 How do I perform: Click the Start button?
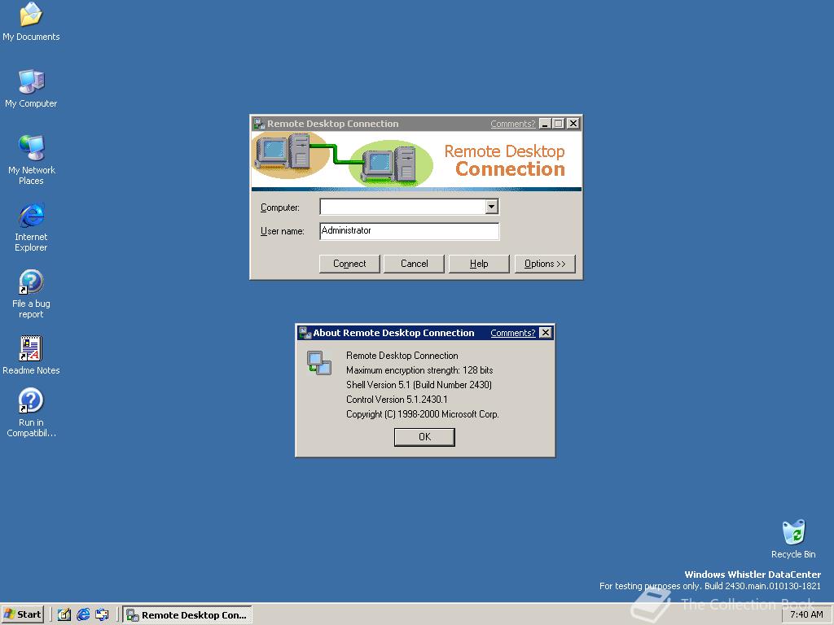pyautogui.click(x=22, y=614)
